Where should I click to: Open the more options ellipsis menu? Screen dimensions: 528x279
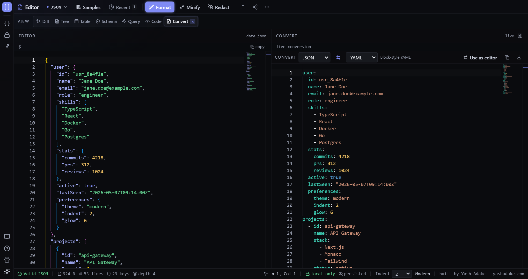pyautogui.click(x=267, y=7)
